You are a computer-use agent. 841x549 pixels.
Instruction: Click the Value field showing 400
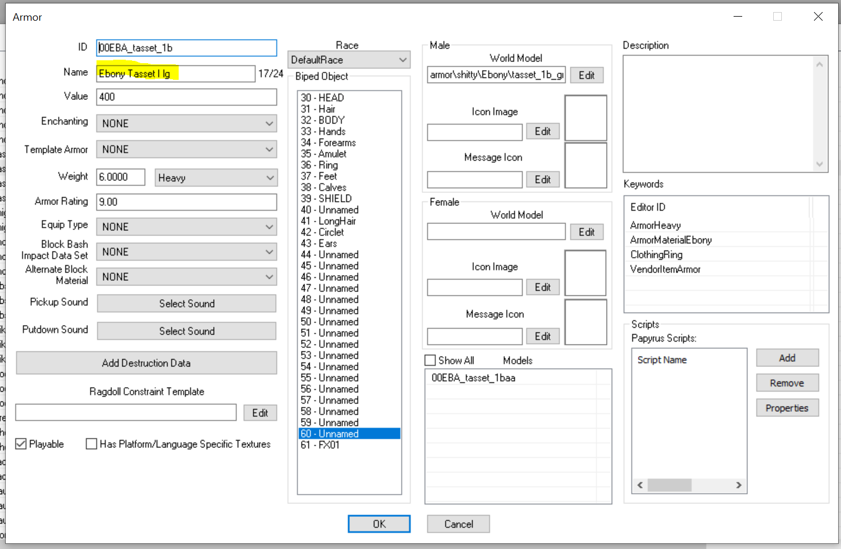[187, 96]
